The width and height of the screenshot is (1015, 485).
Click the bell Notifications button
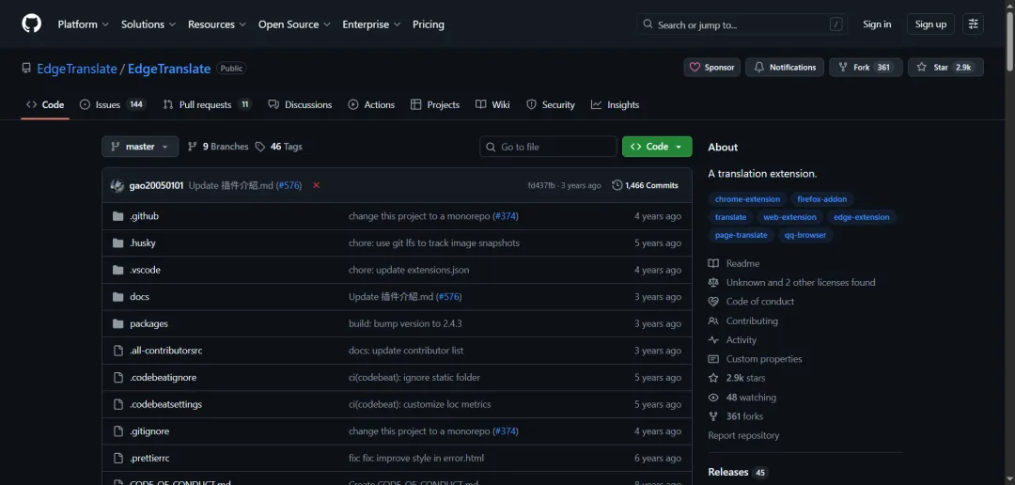(x=785, y=68)
